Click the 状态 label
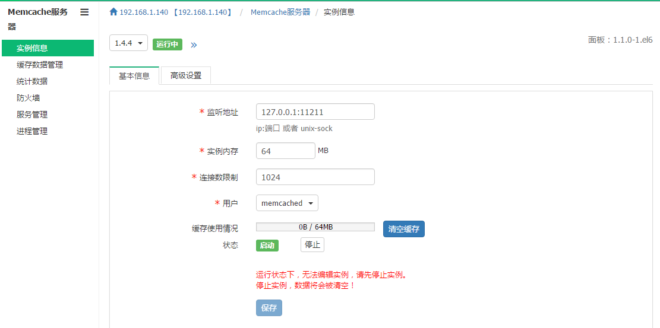660x328 pixels. (x=230, y=246)
